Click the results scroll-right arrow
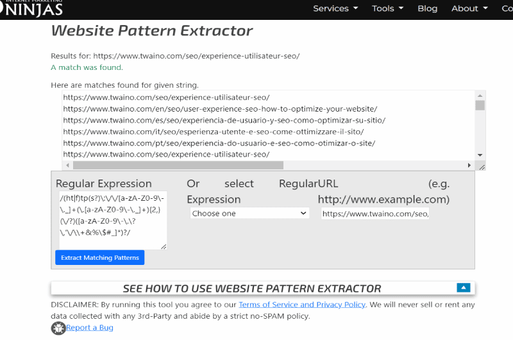The height and width of the screenshot is (340, 513). [469, 166]
